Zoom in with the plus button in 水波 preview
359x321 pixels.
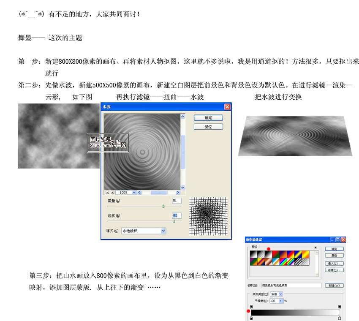pos(112,193)
